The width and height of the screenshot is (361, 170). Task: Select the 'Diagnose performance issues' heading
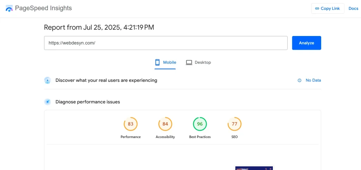point(87,102)
